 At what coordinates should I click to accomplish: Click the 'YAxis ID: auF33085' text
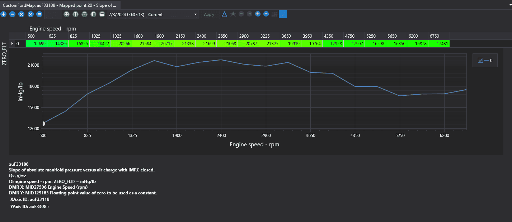click(x=30, y=207)
